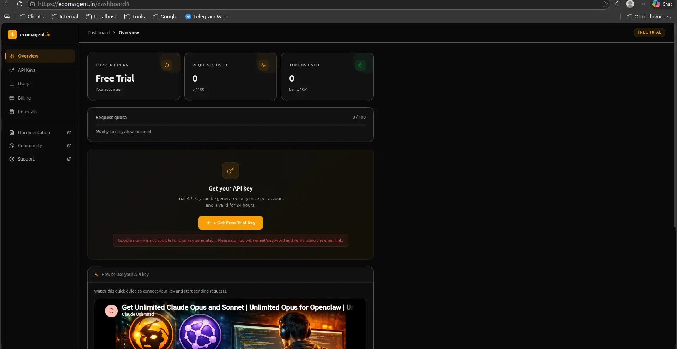Go to the Usage page
Image resolution: width=677 pixels, height=349 pixels.
point(40,84)
